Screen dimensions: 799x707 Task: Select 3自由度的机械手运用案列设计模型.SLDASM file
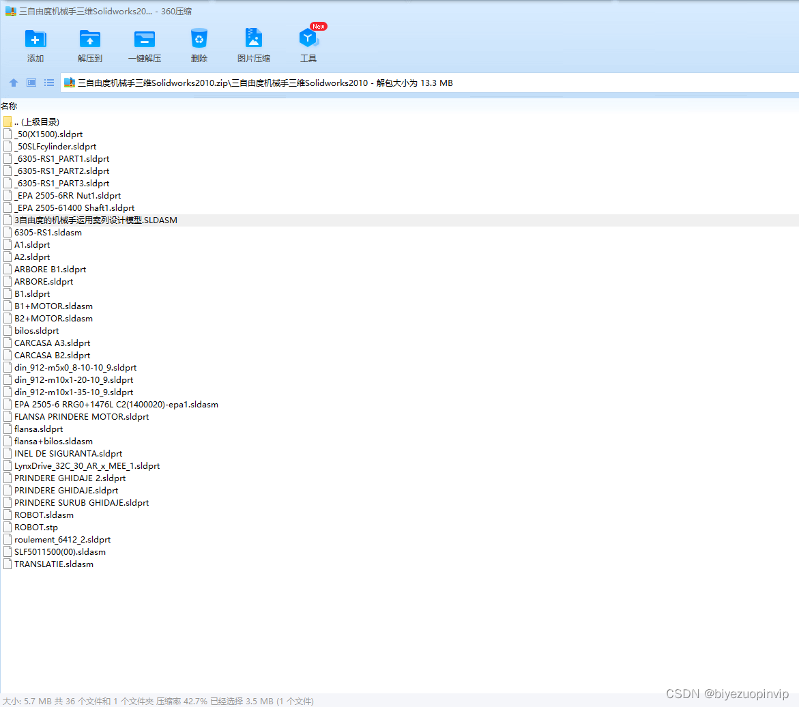point(96,220)
